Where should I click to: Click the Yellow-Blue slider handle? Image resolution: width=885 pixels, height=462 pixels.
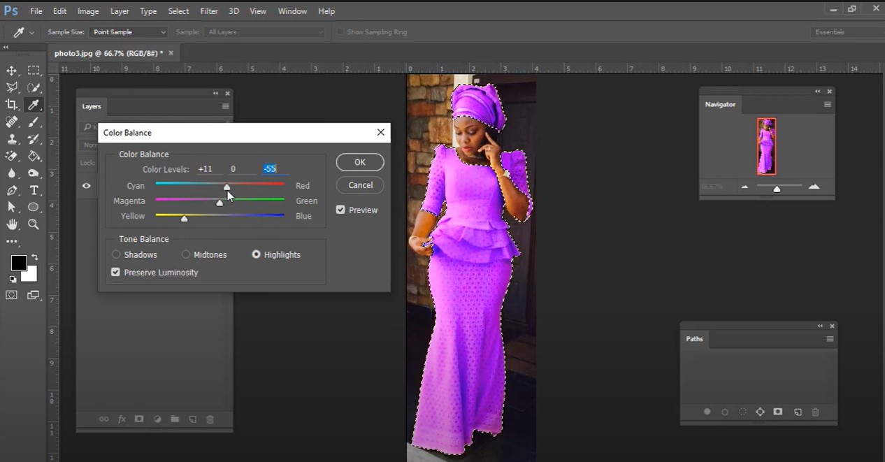coord(184,219)
